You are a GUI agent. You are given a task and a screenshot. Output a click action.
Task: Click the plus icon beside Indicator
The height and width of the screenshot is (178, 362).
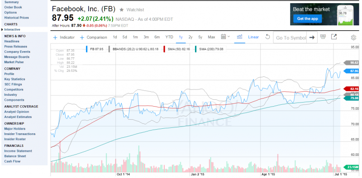pyautogui.click(x=55, y=37)
